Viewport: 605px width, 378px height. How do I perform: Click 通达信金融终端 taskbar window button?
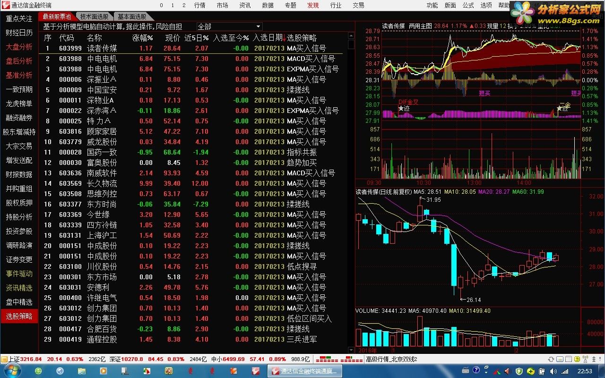point(304,371)
